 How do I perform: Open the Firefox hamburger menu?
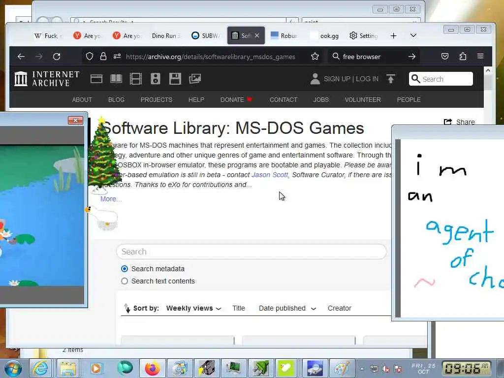click(480, 56)
